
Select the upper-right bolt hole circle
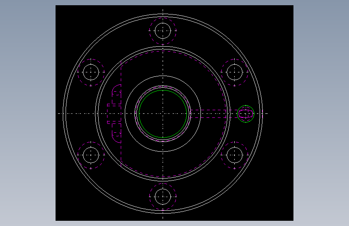pos(235,72)
